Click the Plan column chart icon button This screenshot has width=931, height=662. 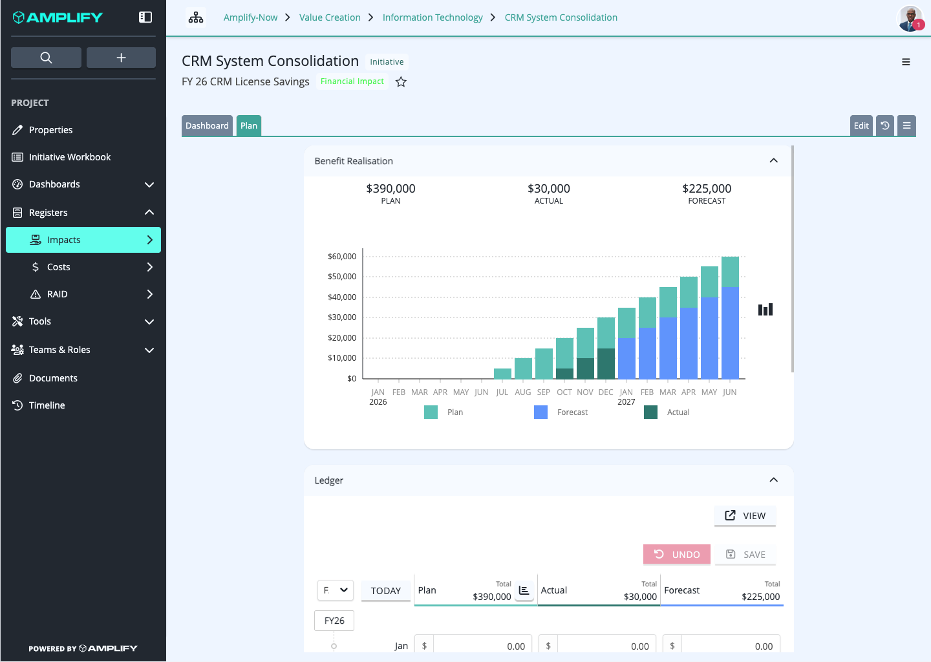pyautogui.click(x=524, y=590)
